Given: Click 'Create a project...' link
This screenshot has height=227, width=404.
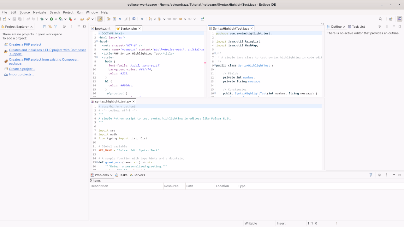Looking at the screenshot, I should 22,69.
